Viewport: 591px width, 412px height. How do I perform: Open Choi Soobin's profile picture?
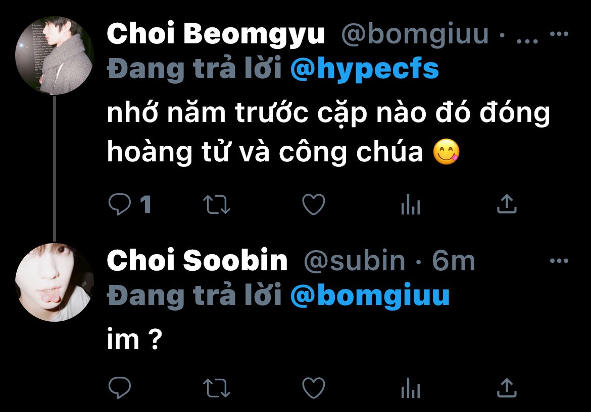[x=54, y=282]
